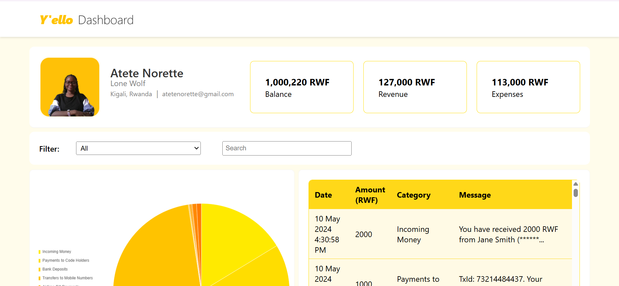Select the Revenue card showing 127,000 RWF
619x286 pixels.
(x=415, y=87)
